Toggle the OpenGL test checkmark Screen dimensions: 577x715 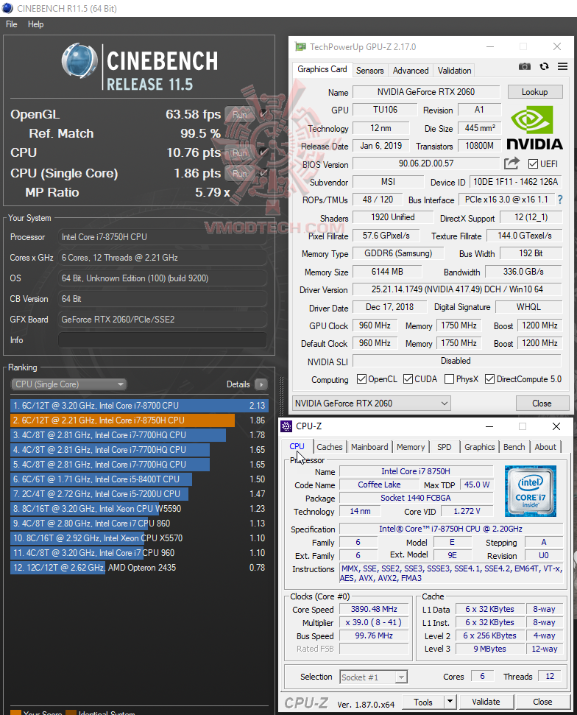pyautogui.click(x=263, y=113)
